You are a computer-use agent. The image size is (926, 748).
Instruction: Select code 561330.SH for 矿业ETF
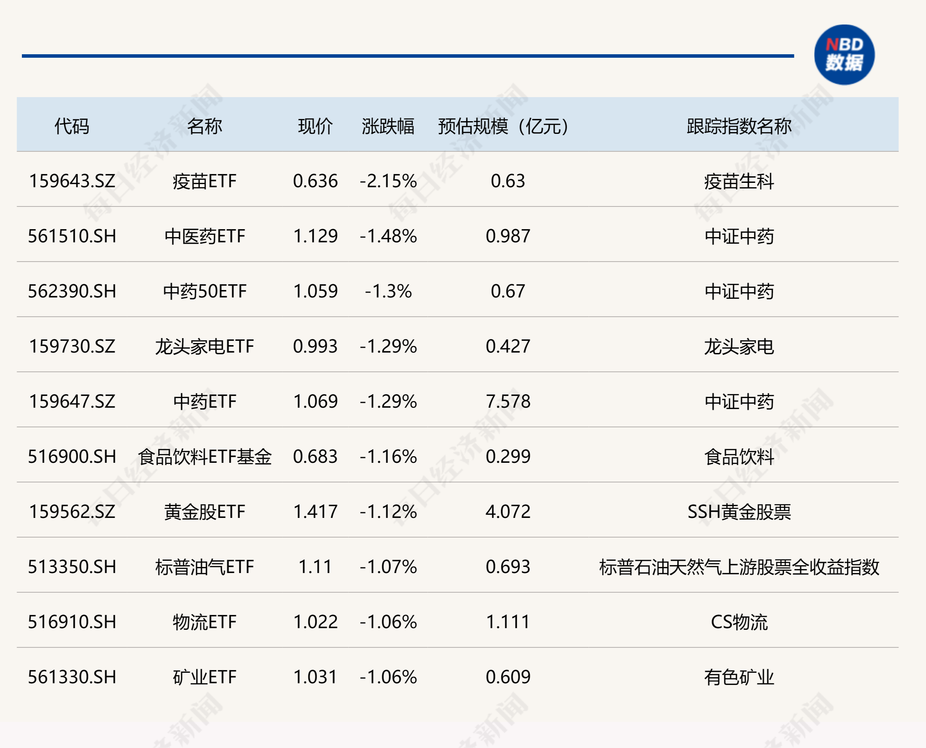pyautogui.click(x=73, y=678)
